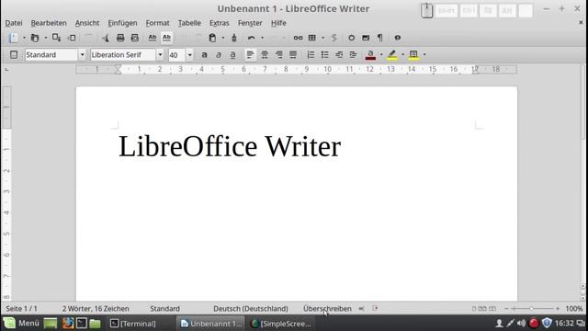Viewport: 588px width, 331px height.
Task: Open the Tabelle menu
Action: click(189, 23)
